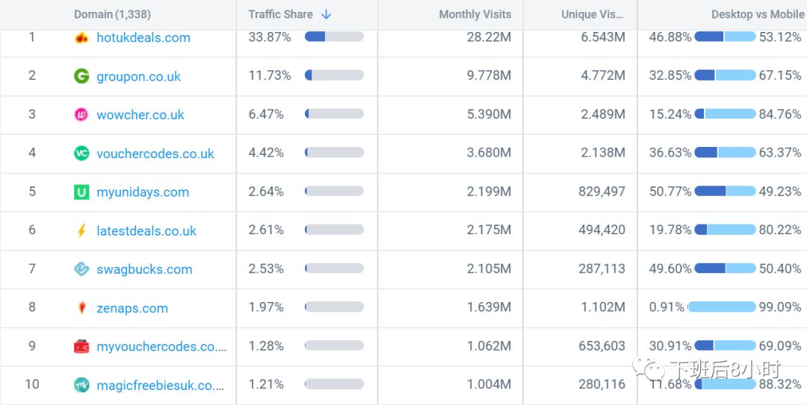Click hotukdeals traffic share progress bar
Viewport: 807px width, 405px height.
(334, 37)
